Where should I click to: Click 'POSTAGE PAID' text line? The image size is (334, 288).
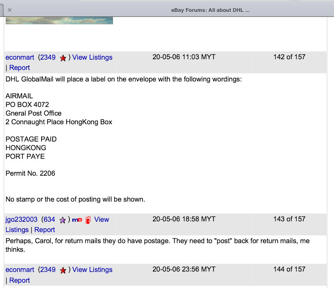click(x=31, y=139)
